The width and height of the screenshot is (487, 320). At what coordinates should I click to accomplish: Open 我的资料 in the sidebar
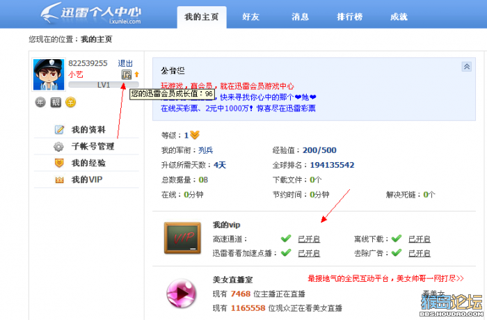tap(88, 129)
